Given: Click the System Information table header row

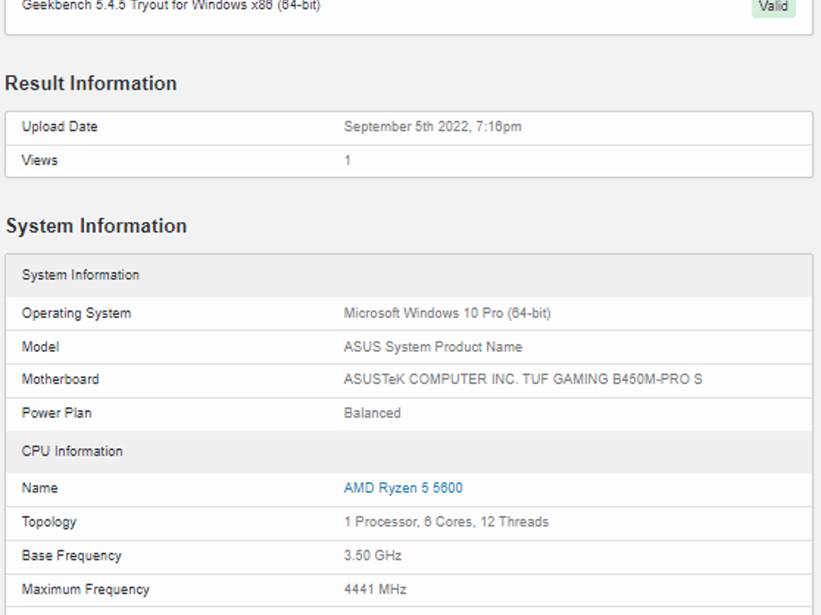Looking at the screenshot, I should pos(409,275).
